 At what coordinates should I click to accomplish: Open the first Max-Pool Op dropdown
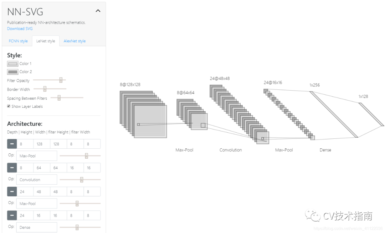point(37,156)
